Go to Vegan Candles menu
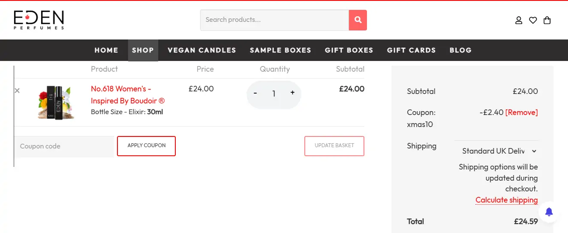Image resolution: width=568 pixels, height=233 pixels. click(x=201, y=50)
